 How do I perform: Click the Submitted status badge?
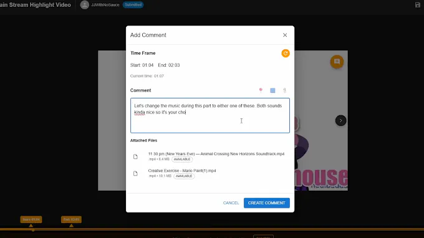click(x=133, y=5)
